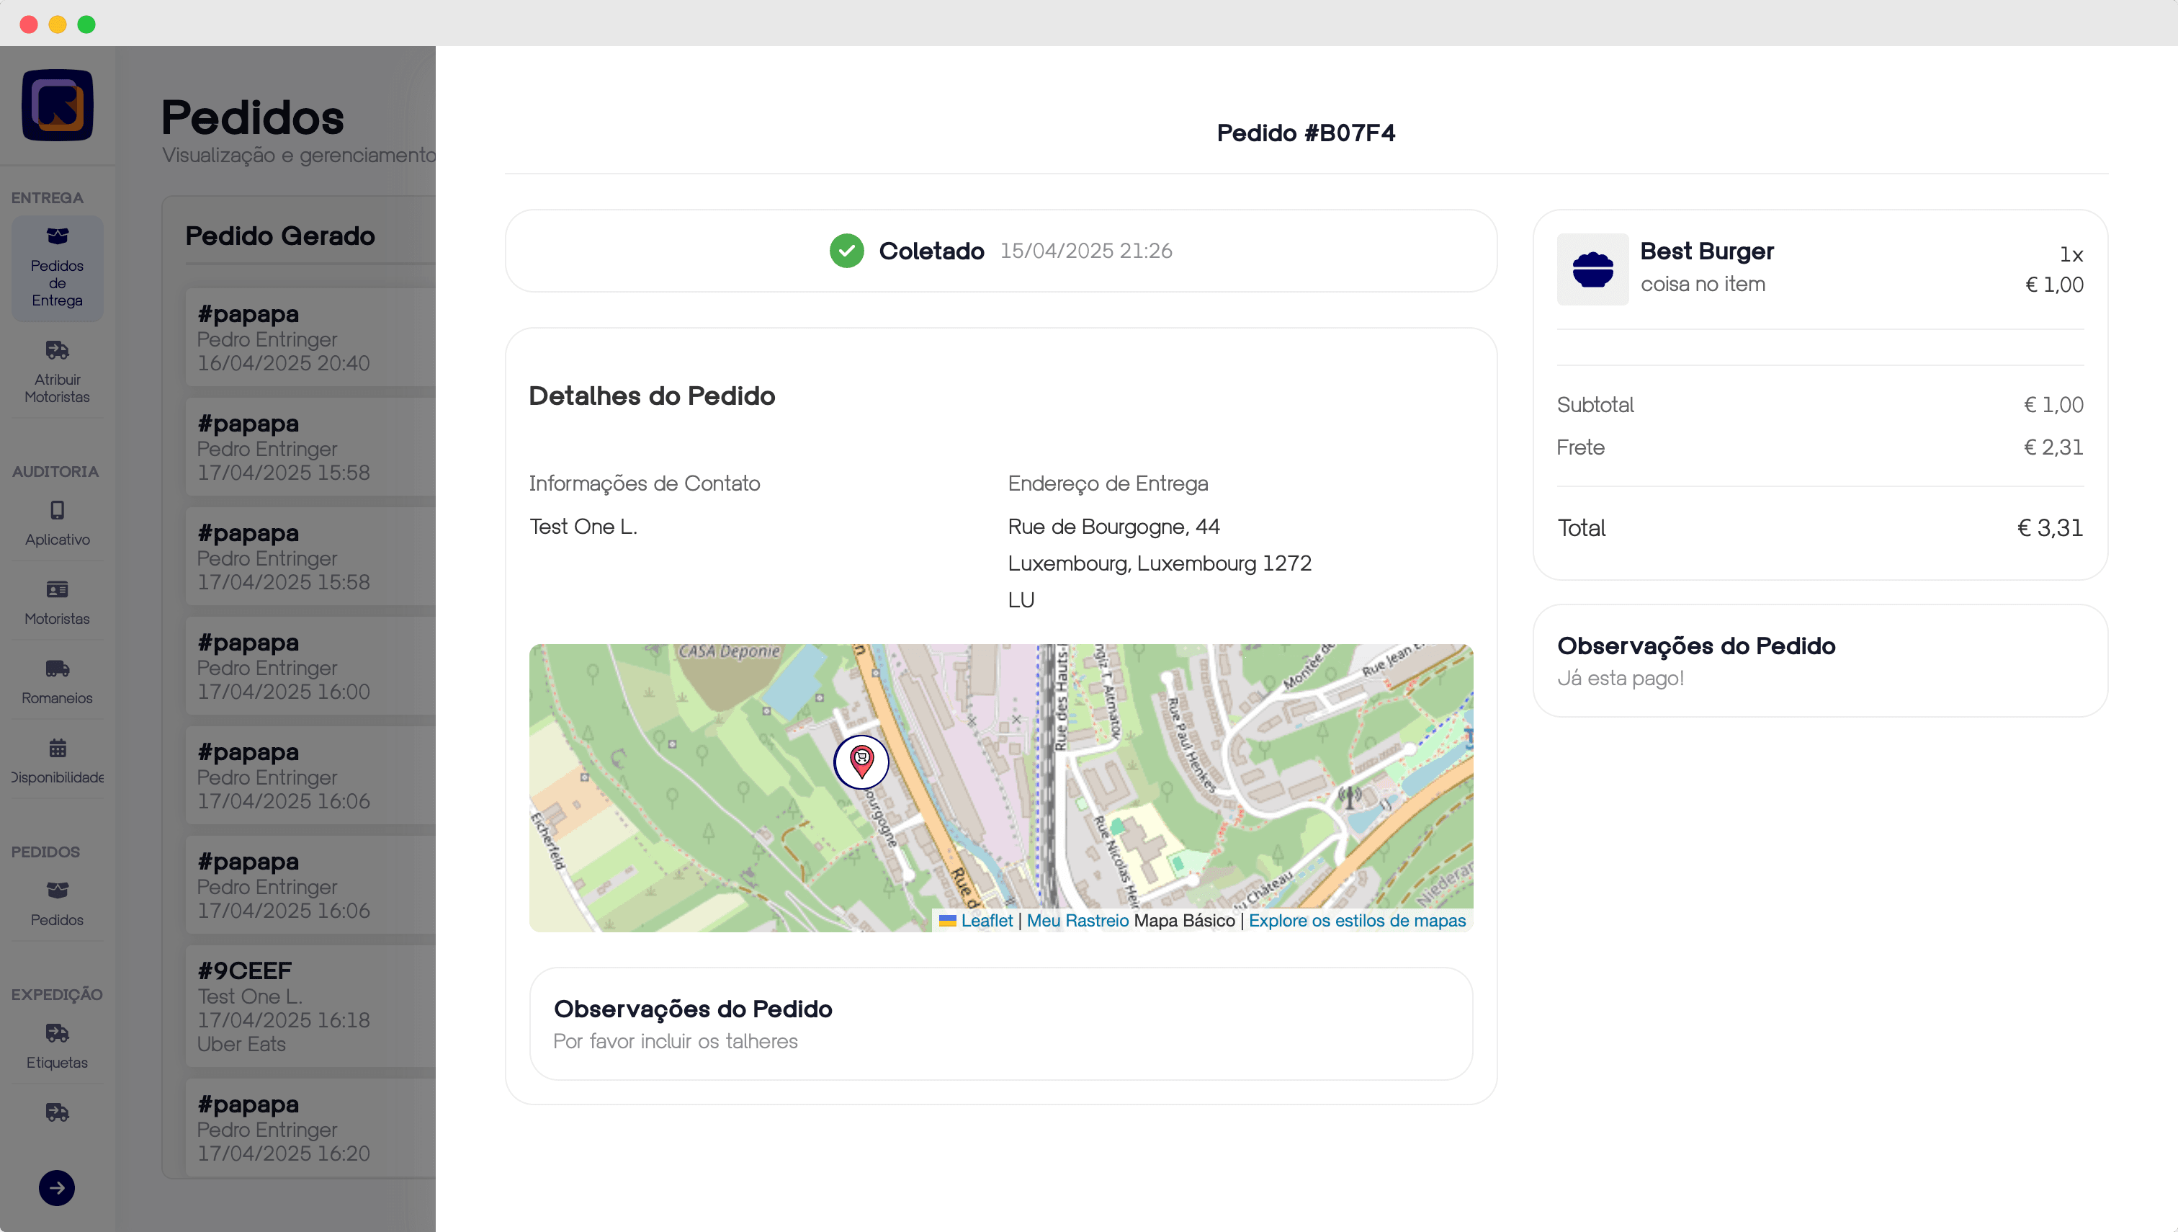
Task: Click the delivery pin marker on map
Action: pyautogui.click(x=861, y=762)
